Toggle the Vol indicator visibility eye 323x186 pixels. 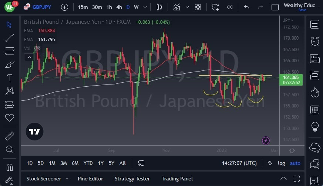tap(37, 48)
